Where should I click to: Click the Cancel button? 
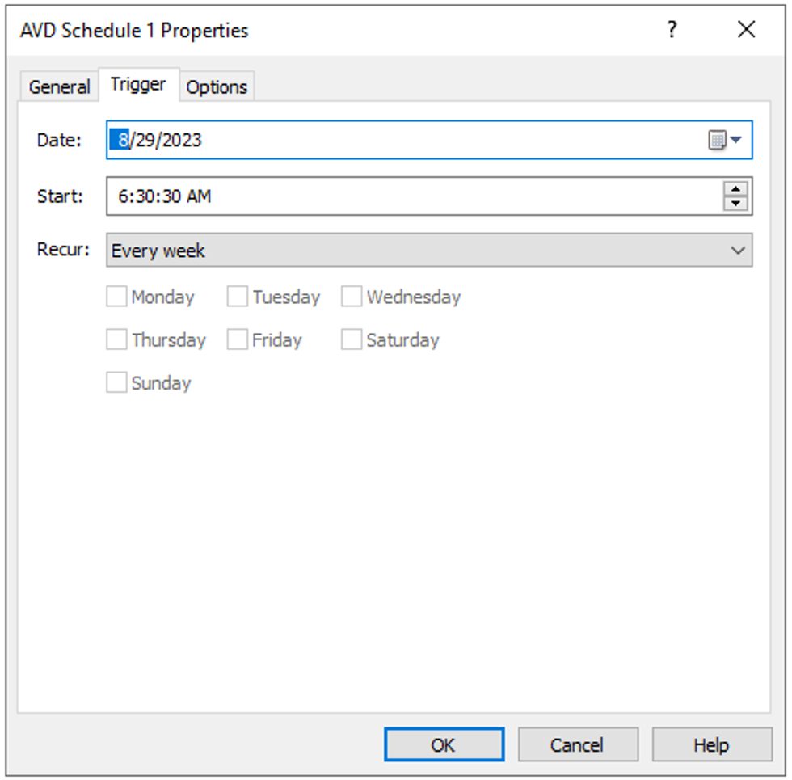[x=578, y=744]
